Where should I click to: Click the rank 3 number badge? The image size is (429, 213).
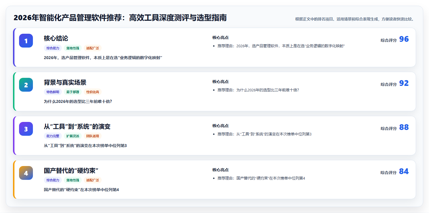(26, 129)
